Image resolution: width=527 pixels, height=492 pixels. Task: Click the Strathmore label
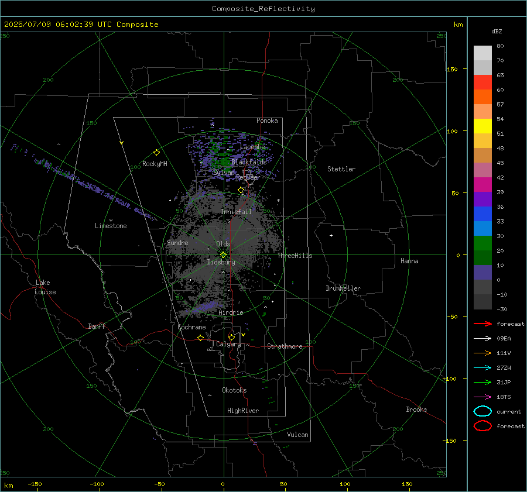click(x=285, y=346)
